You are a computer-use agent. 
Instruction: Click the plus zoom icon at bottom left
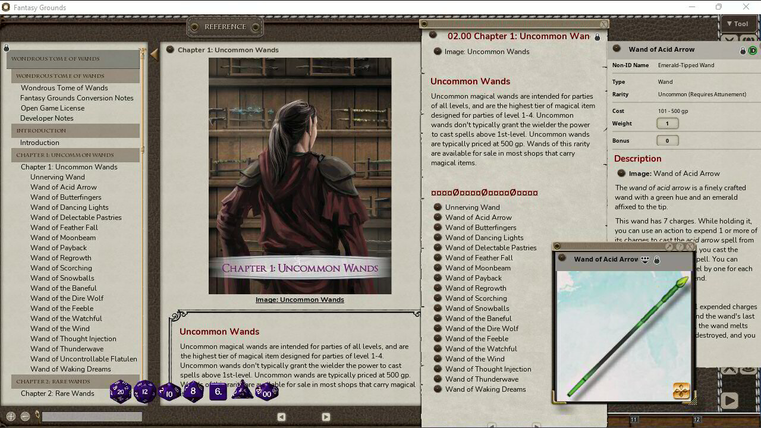[11, 416]
